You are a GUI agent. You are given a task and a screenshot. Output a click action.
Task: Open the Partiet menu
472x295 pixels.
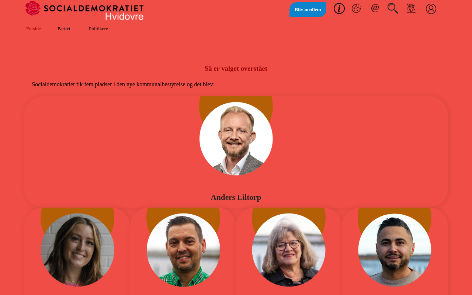(x=64, y=29)
